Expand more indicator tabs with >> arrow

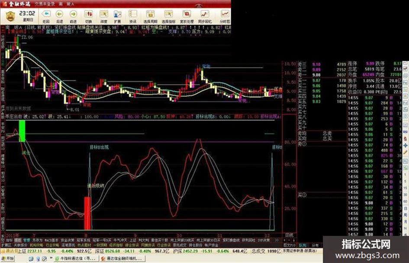click(277, 240)
